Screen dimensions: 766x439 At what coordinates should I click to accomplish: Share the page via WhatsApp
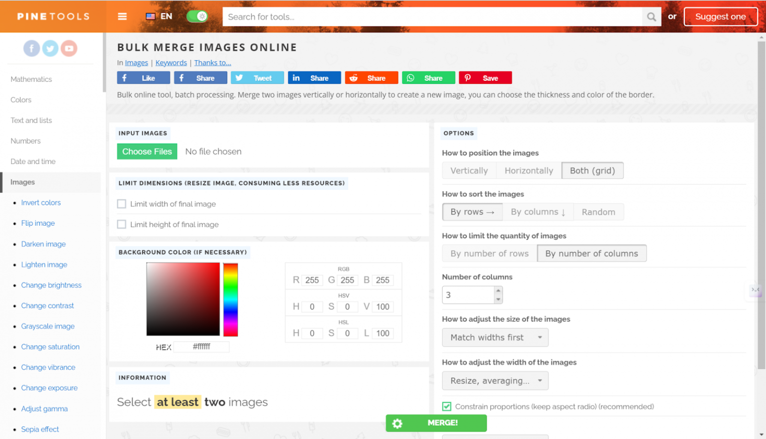(428, 78)
